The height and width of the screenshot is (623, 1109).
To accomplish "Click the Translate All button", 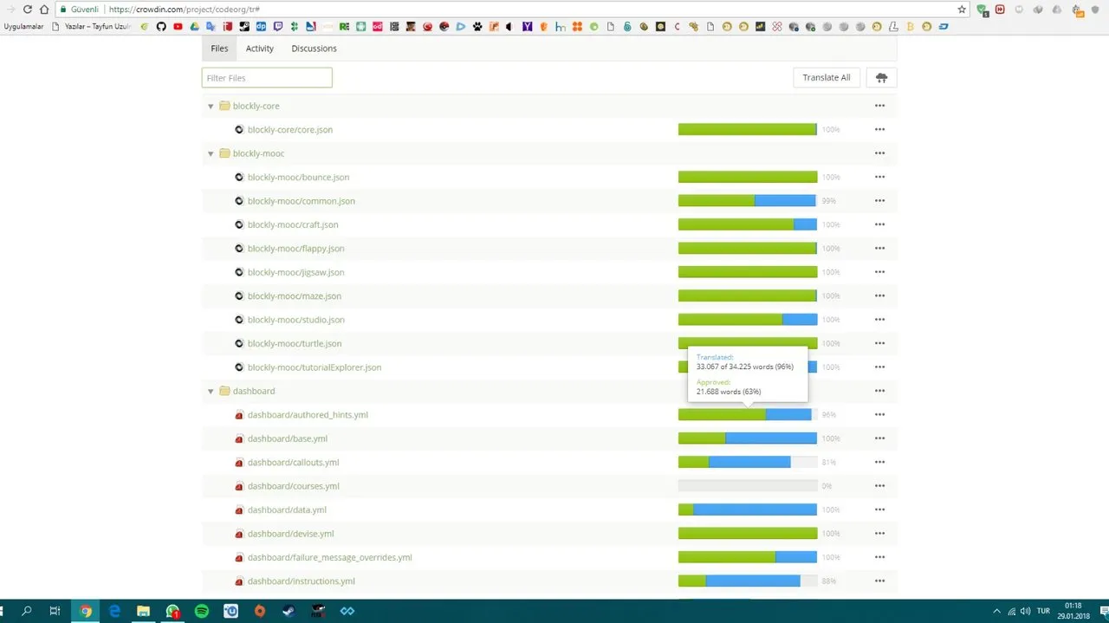I will tap(826, 78).
